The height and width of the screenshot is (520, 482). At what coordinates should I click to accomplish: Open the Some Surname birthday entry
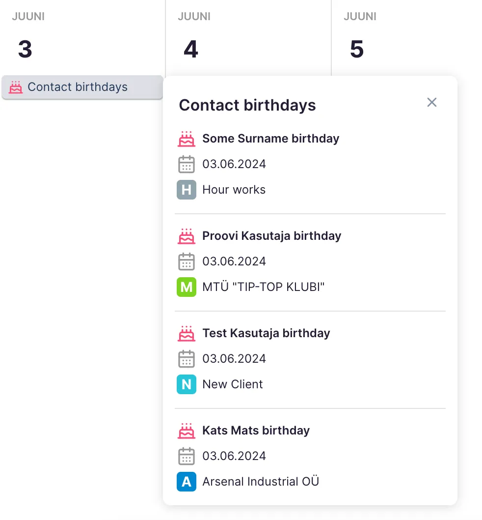(x=270, y=139)
